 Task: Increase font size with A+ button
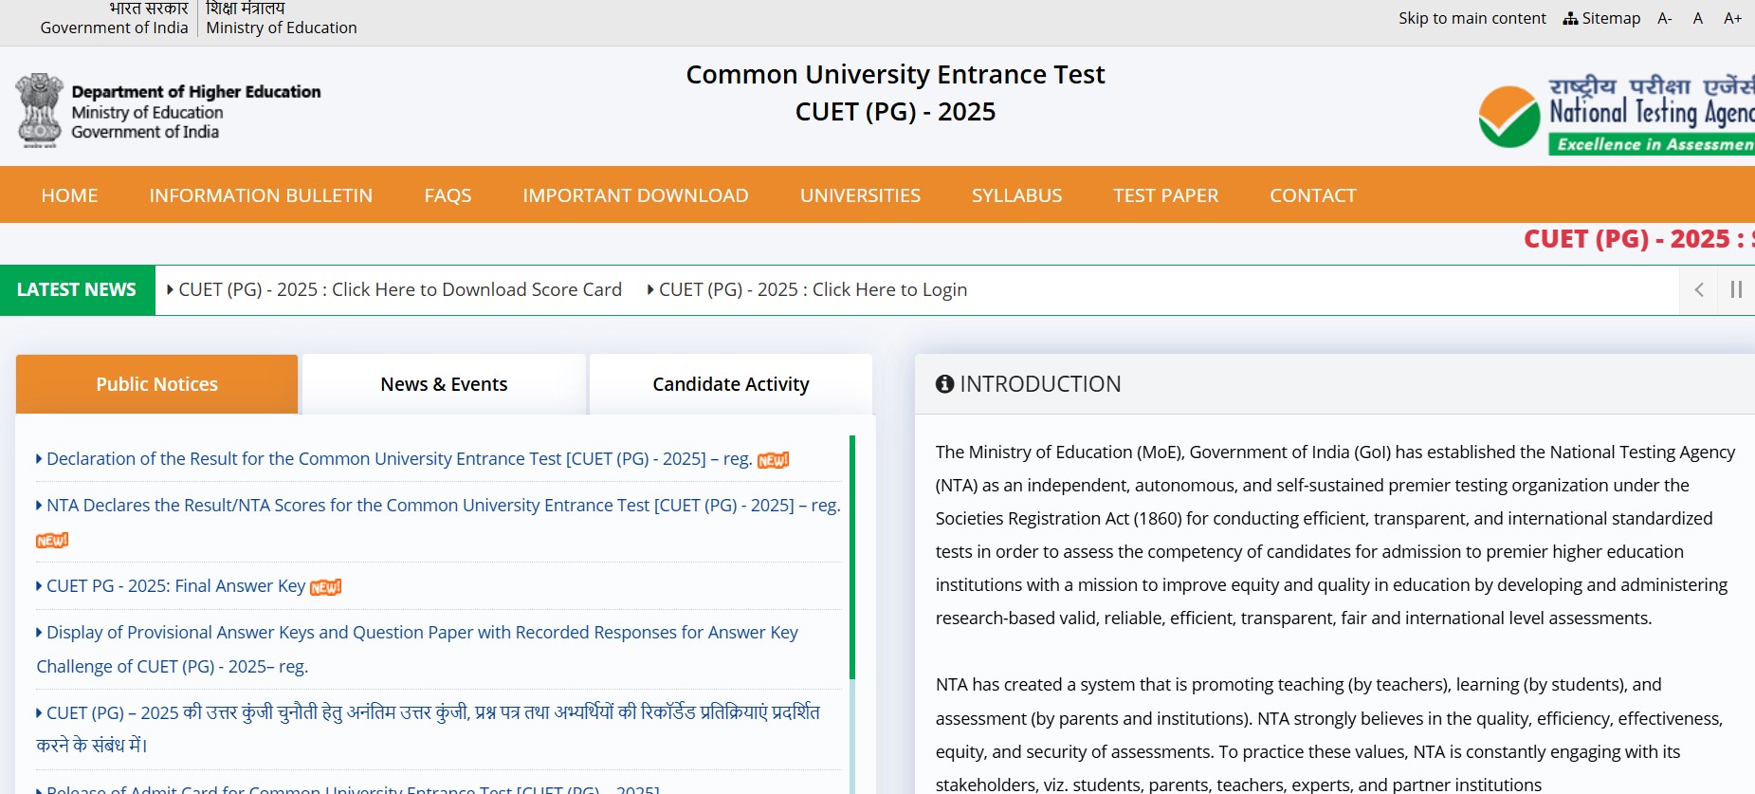[x=1732, y=18]
